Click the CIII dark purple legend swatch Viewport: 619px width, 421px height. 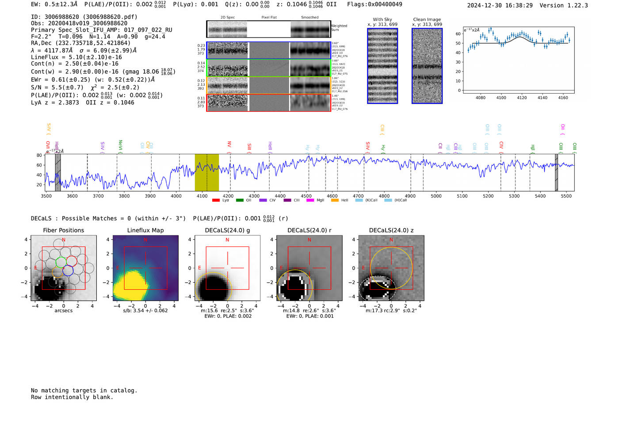pos(287,200)
